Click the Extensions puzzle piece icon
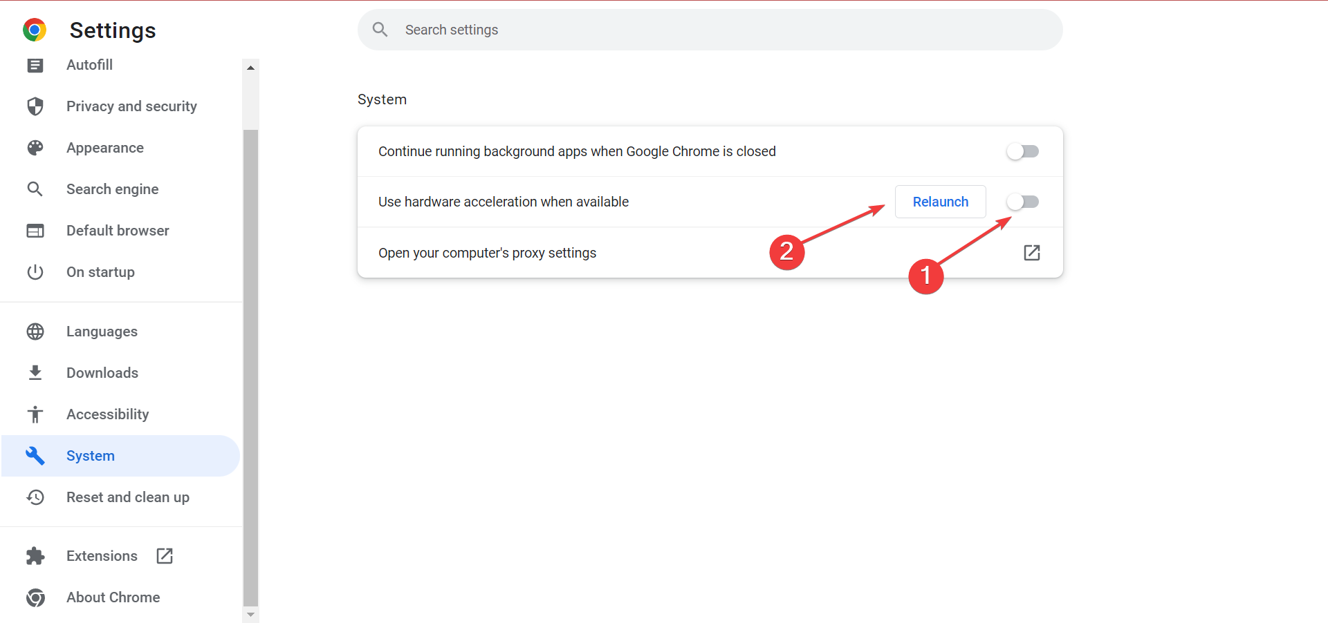1328x623 pixels. pos(35,556)
